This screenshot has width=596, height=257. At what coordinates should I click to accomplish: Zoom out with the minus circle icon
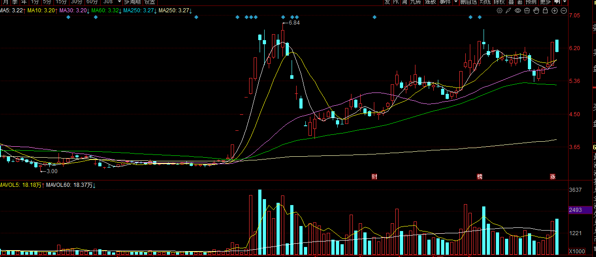pos(564,10)
